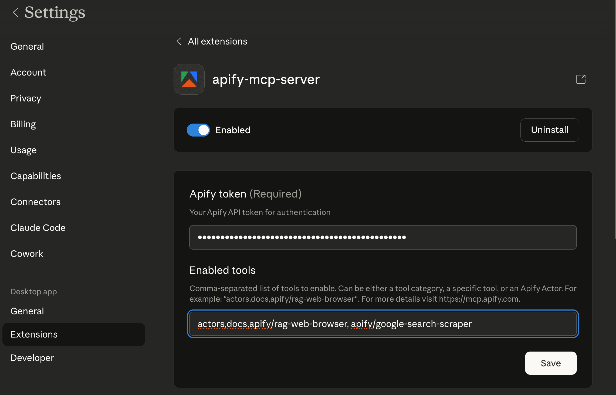Screen dimensions: 616x395
Task: Open the Billing settings section
Action: point(23,124)
